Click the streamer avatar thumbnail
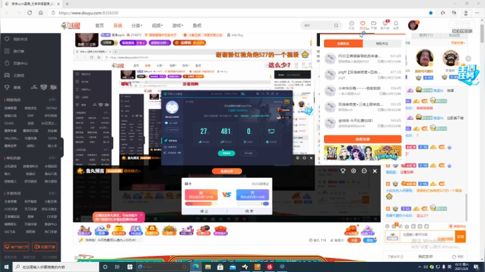The height and width of the screenshot is (272, 485). [x=87, y=40]
